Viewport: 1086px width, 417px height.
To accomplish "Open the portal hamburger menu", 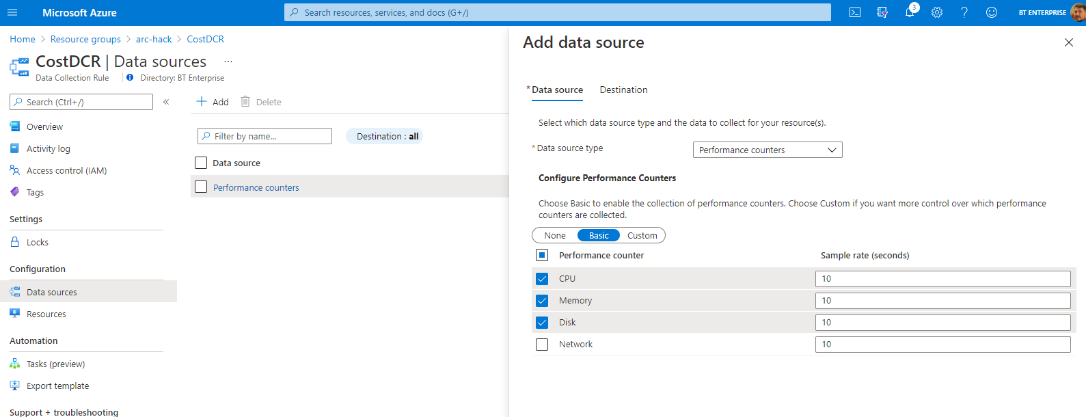I will [12, 12].
